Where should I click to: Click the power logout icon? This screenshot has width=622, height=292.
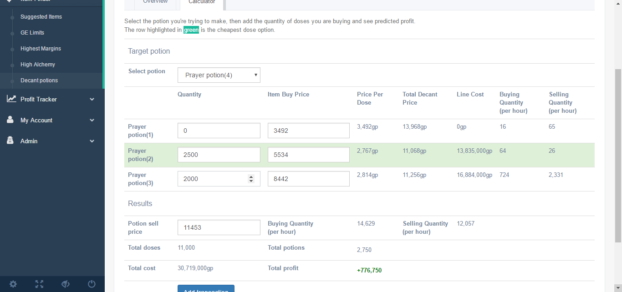click(92, 284)
